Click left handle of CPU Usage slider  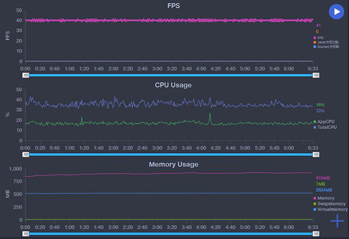click(x=26, y=155)
